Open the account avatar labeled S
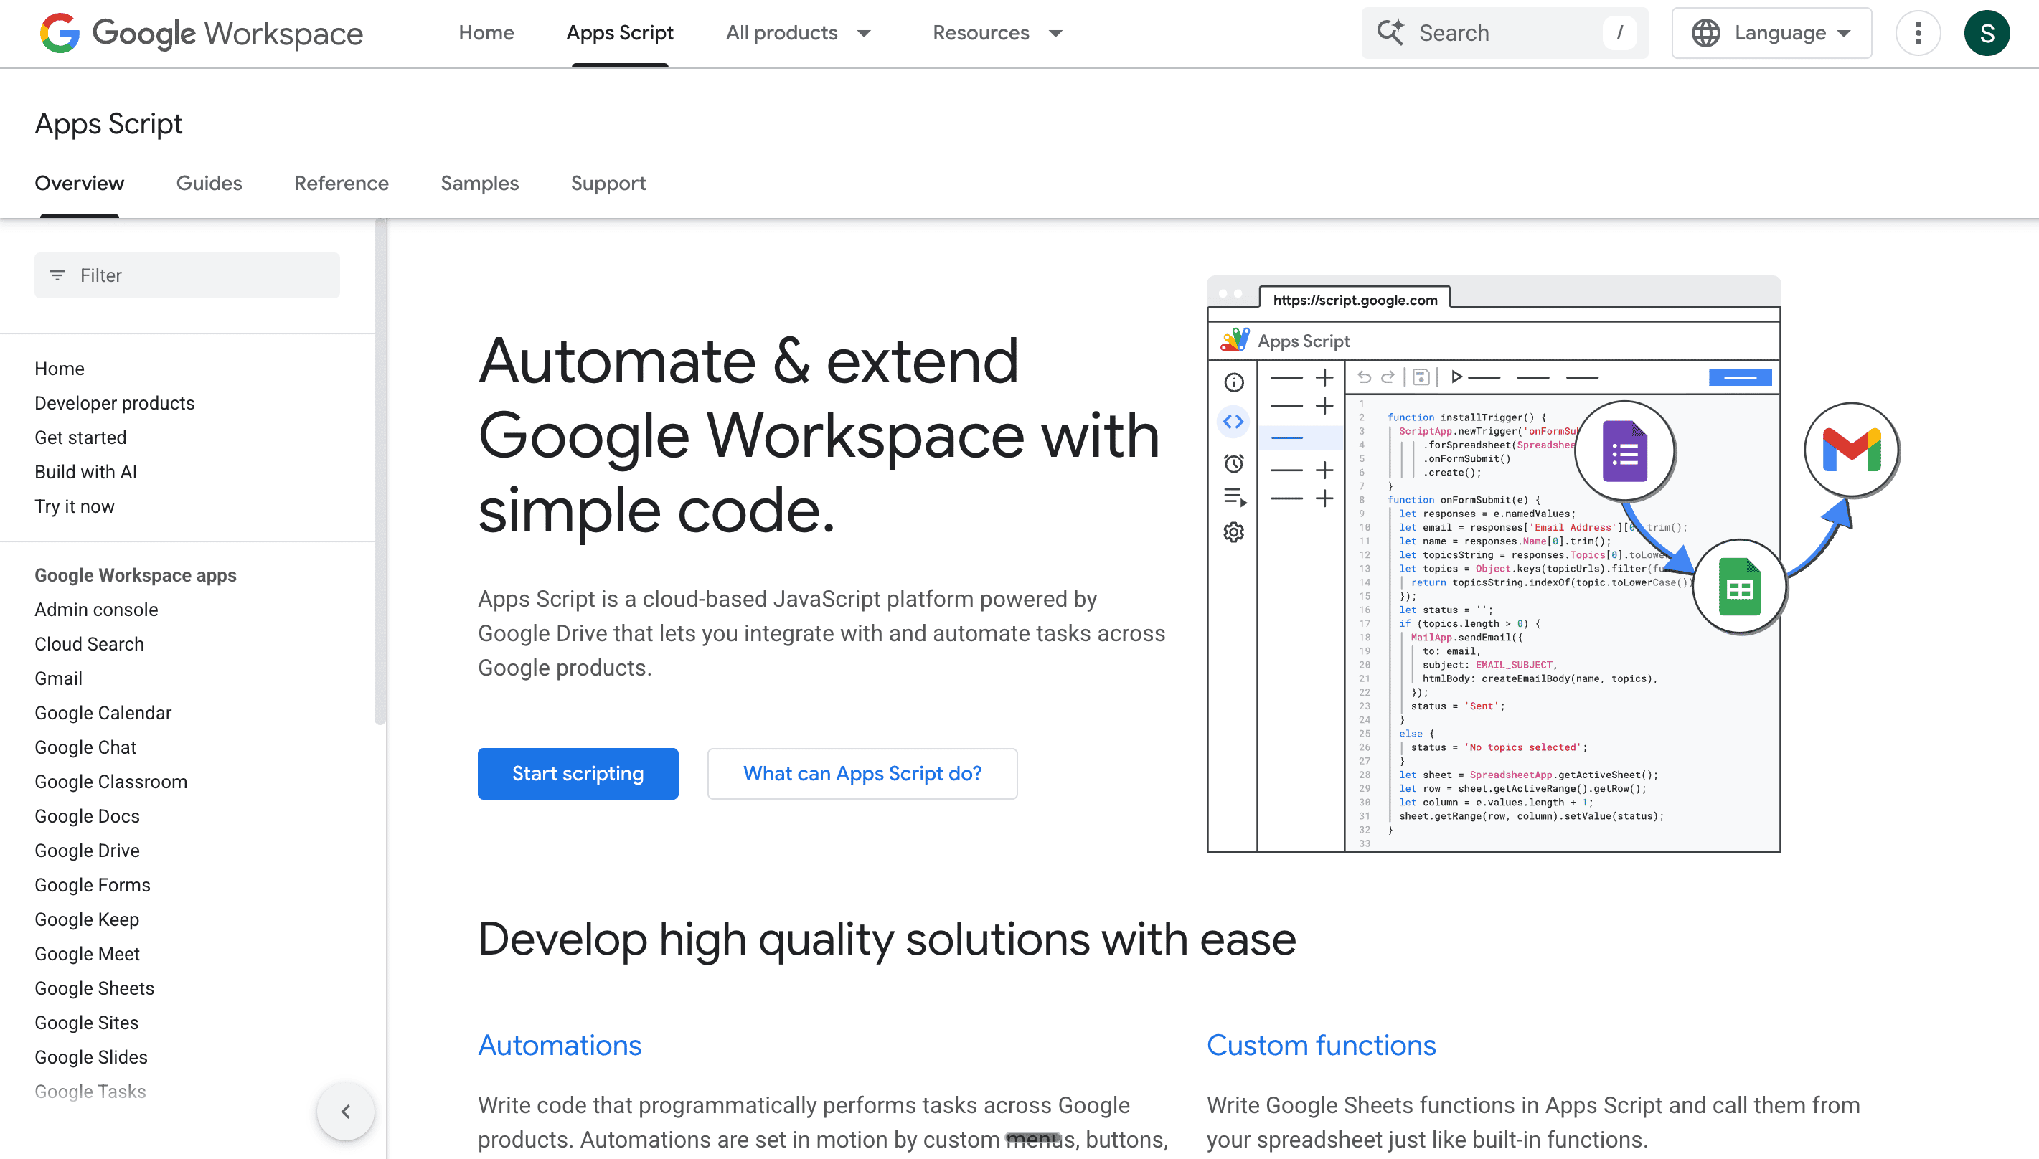 (1987, 33)
